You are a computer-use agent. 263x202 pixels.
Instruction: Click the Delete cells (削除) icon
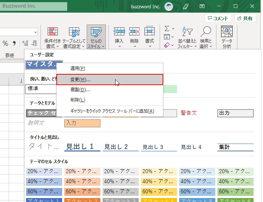(134, 31)
